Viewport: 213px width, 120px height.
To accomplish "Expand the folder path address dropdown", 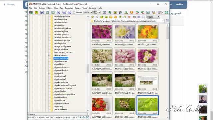I will tap(163, 21).
